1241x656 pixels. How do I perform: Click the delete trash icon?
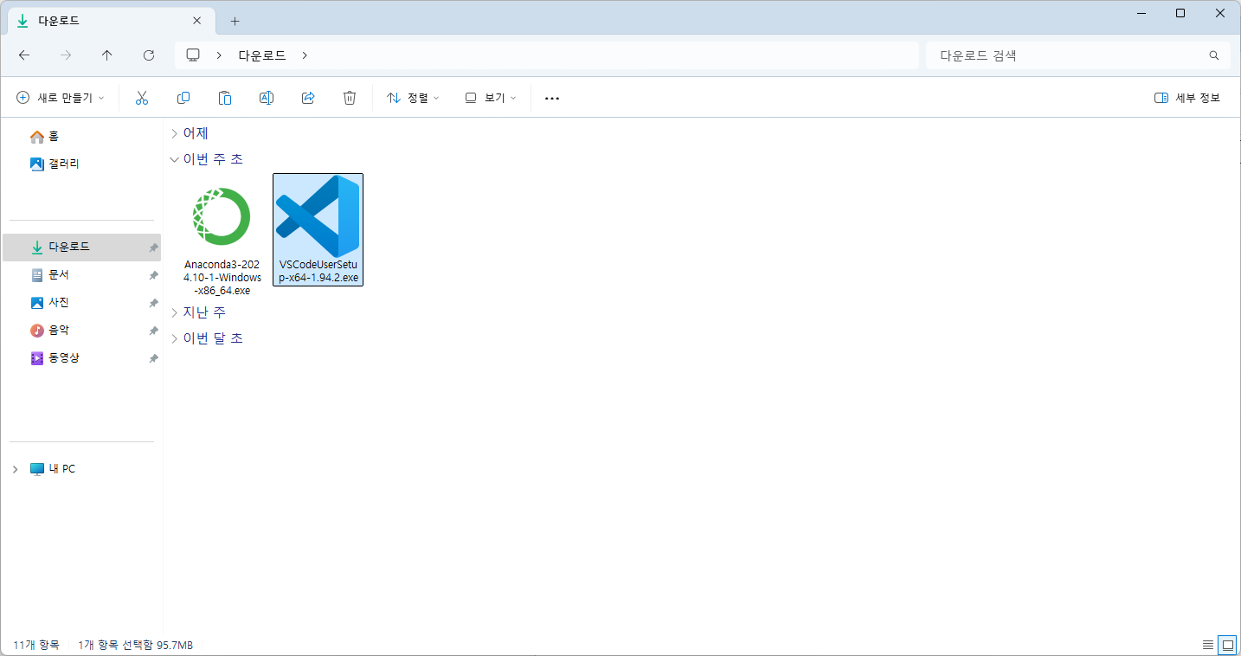[x=349, y=98]
